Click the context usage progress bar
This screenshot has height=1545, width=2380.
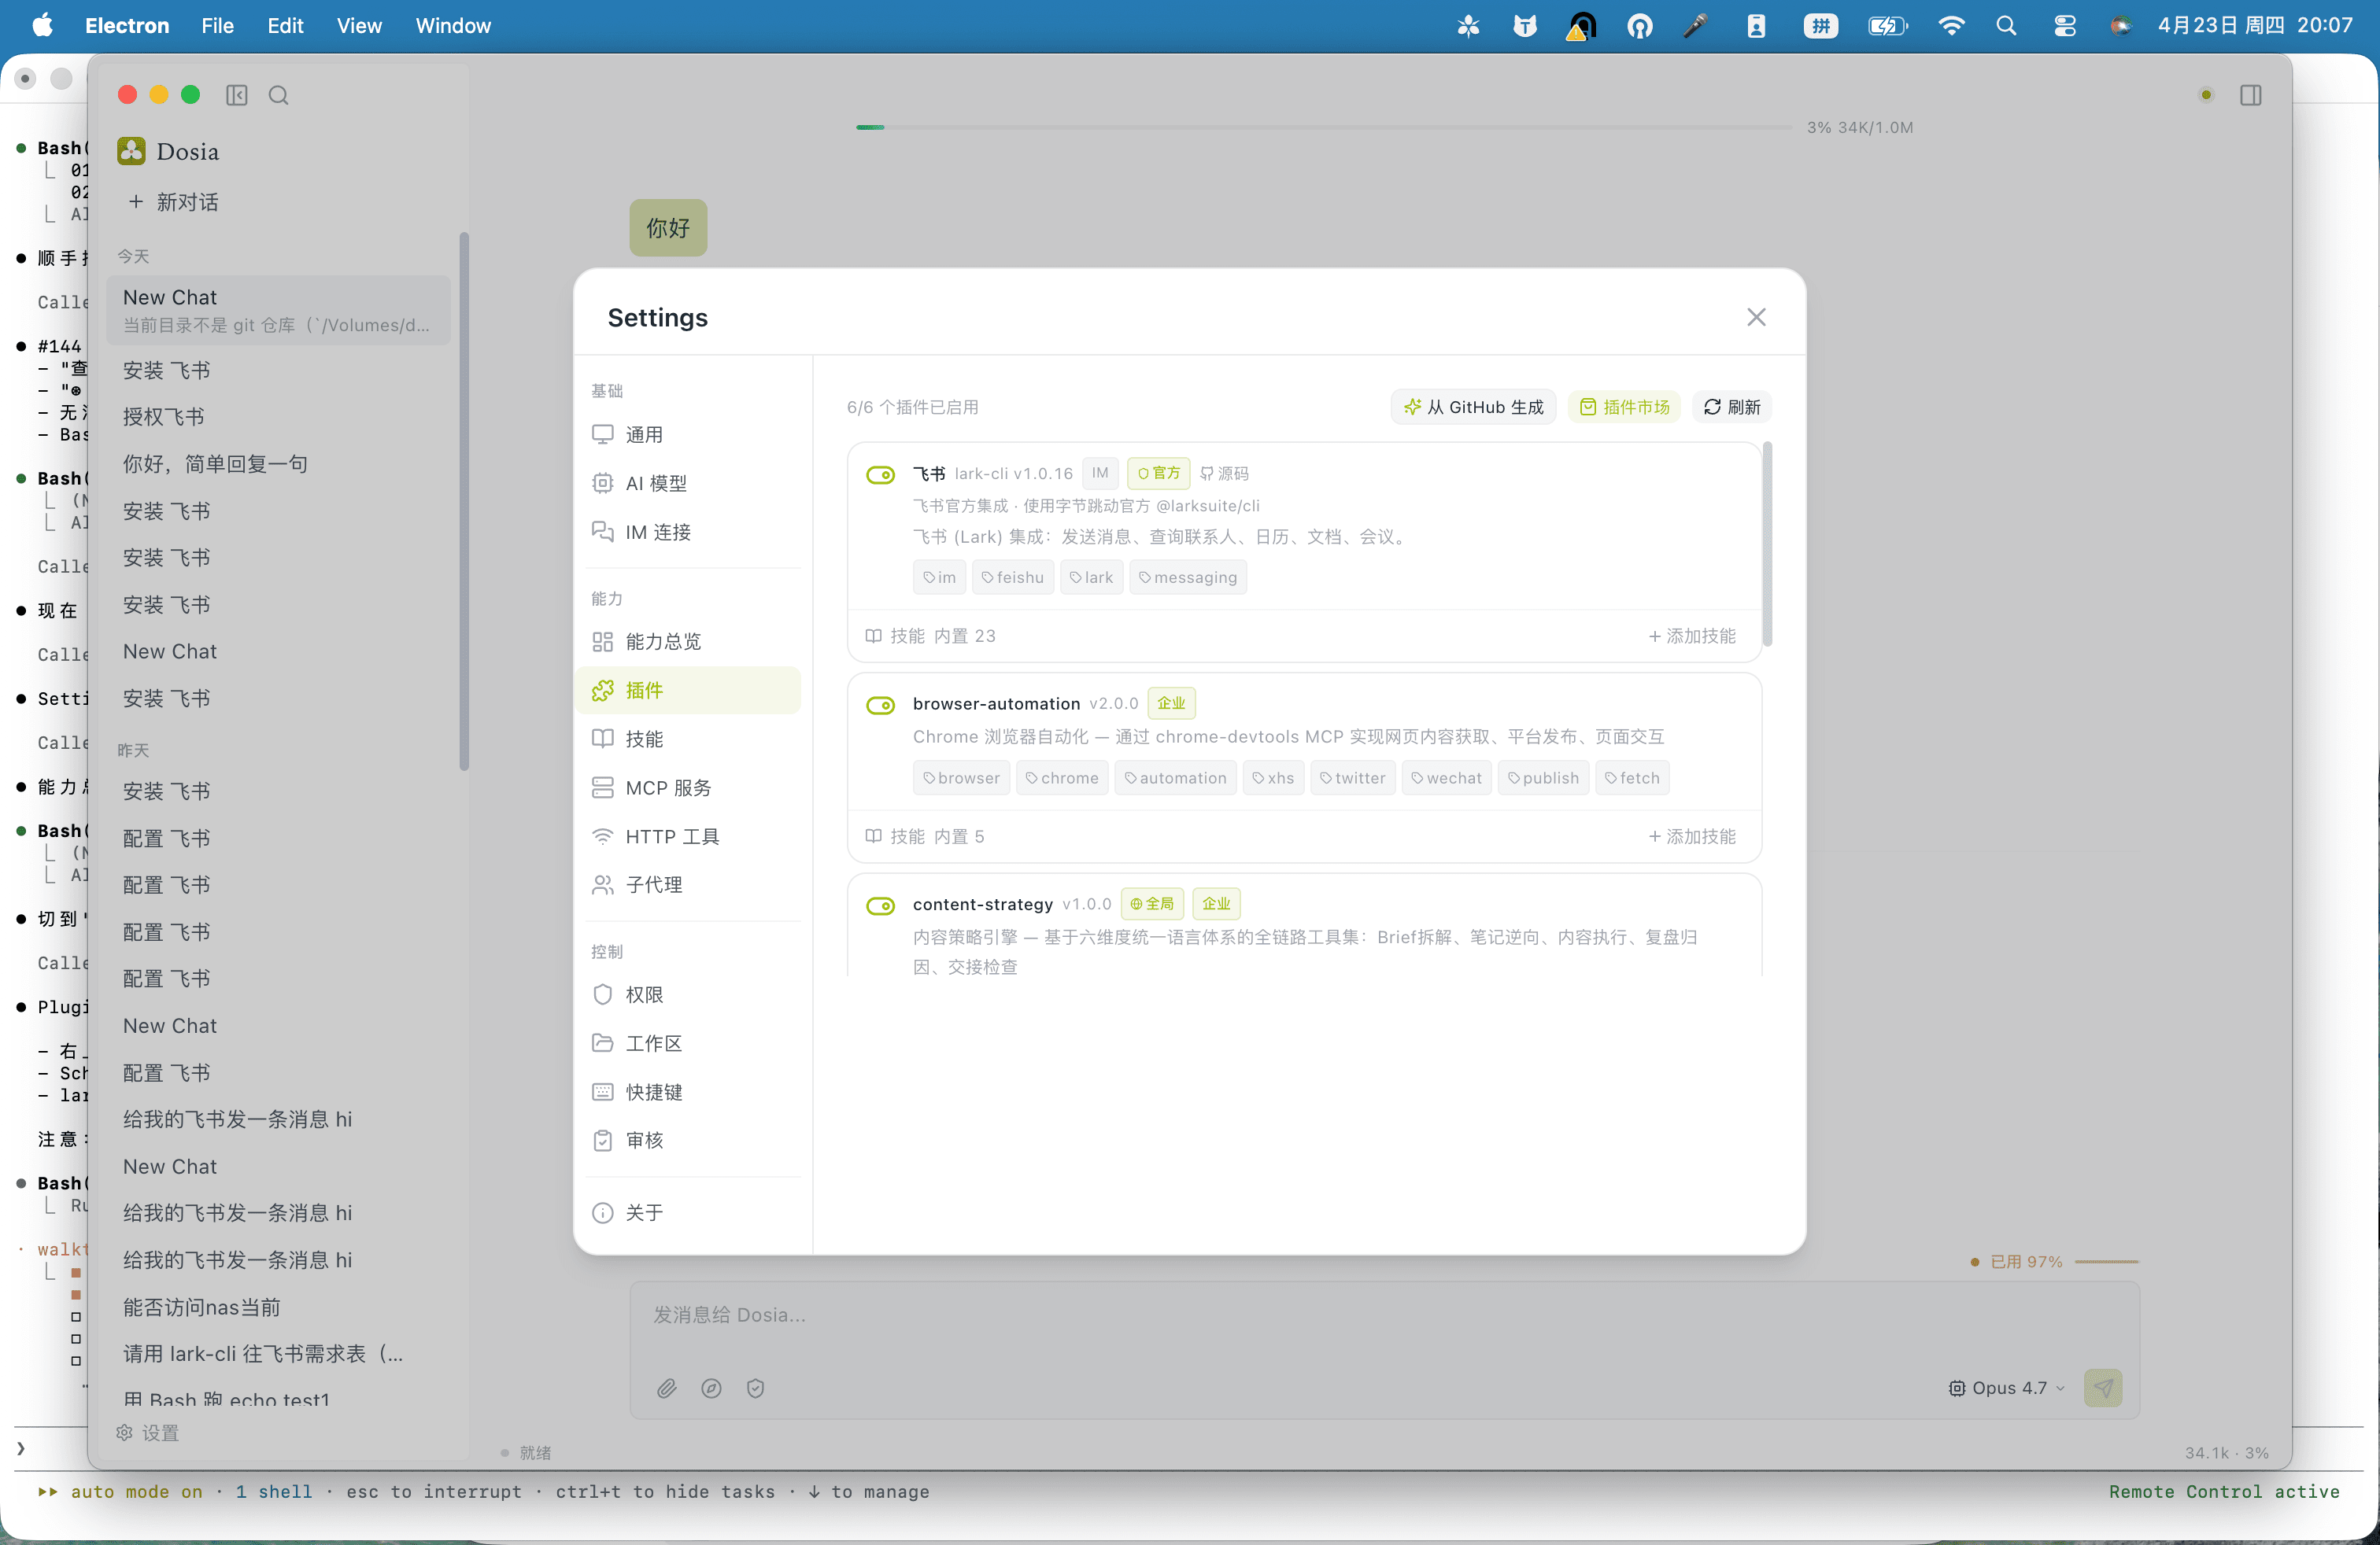(1324, 127)
